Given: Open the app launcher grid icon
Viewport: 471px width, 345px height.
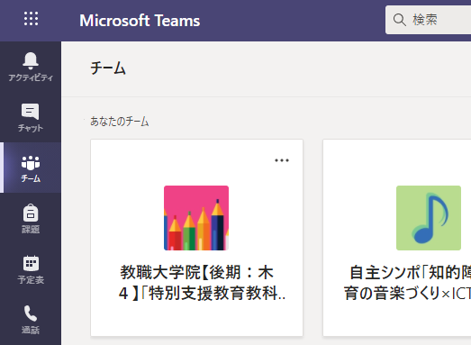Looking at the screenshot, I should click(x=31, y=19).
